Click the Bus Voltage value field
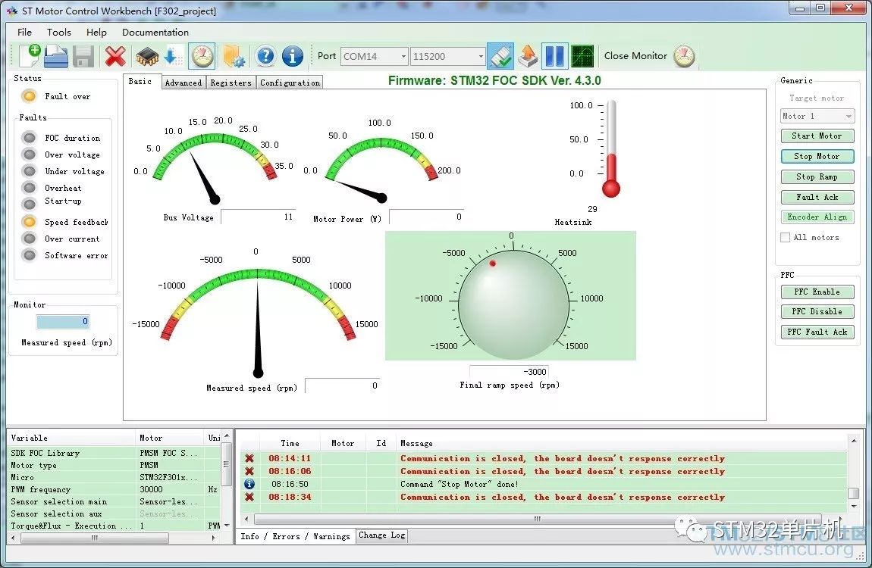Screen dimensions: 872x568 click(x=258, y=217)
